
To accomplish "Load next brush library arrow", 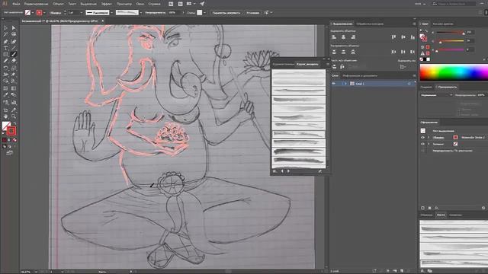I will click(288, 171).
